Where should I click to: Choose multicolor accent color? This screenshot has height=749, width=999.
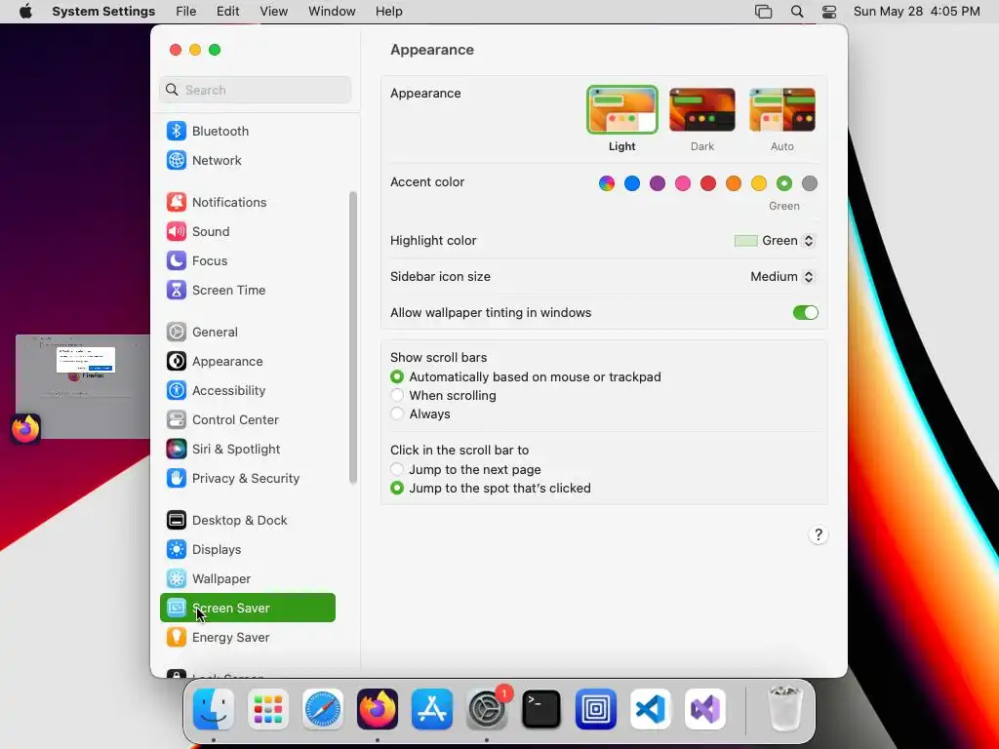pyautogui.click(x=607, y=183)
